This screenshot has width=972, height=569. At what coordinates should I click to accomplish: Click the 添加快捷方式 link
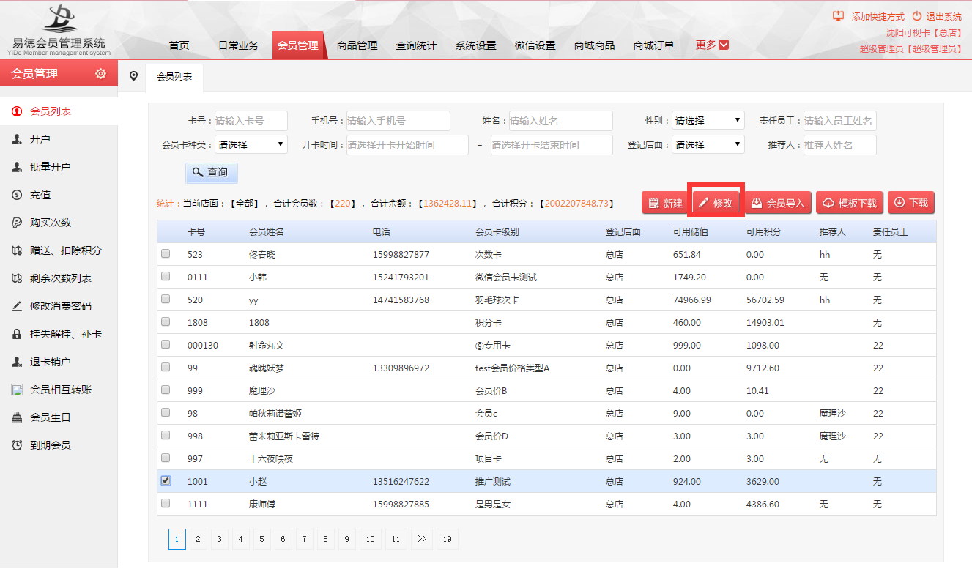[x=878, y=16]
